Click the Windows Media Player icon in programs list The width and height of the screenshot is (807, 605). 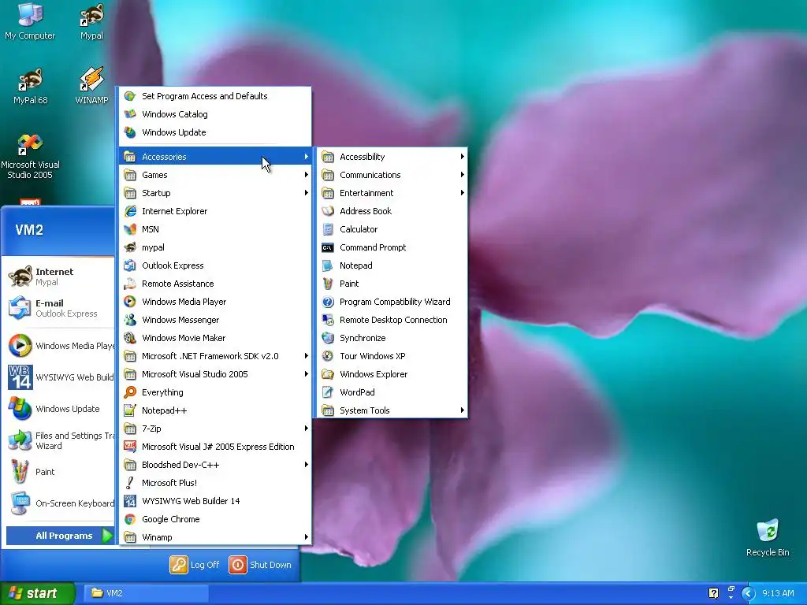tap(130, 302)
